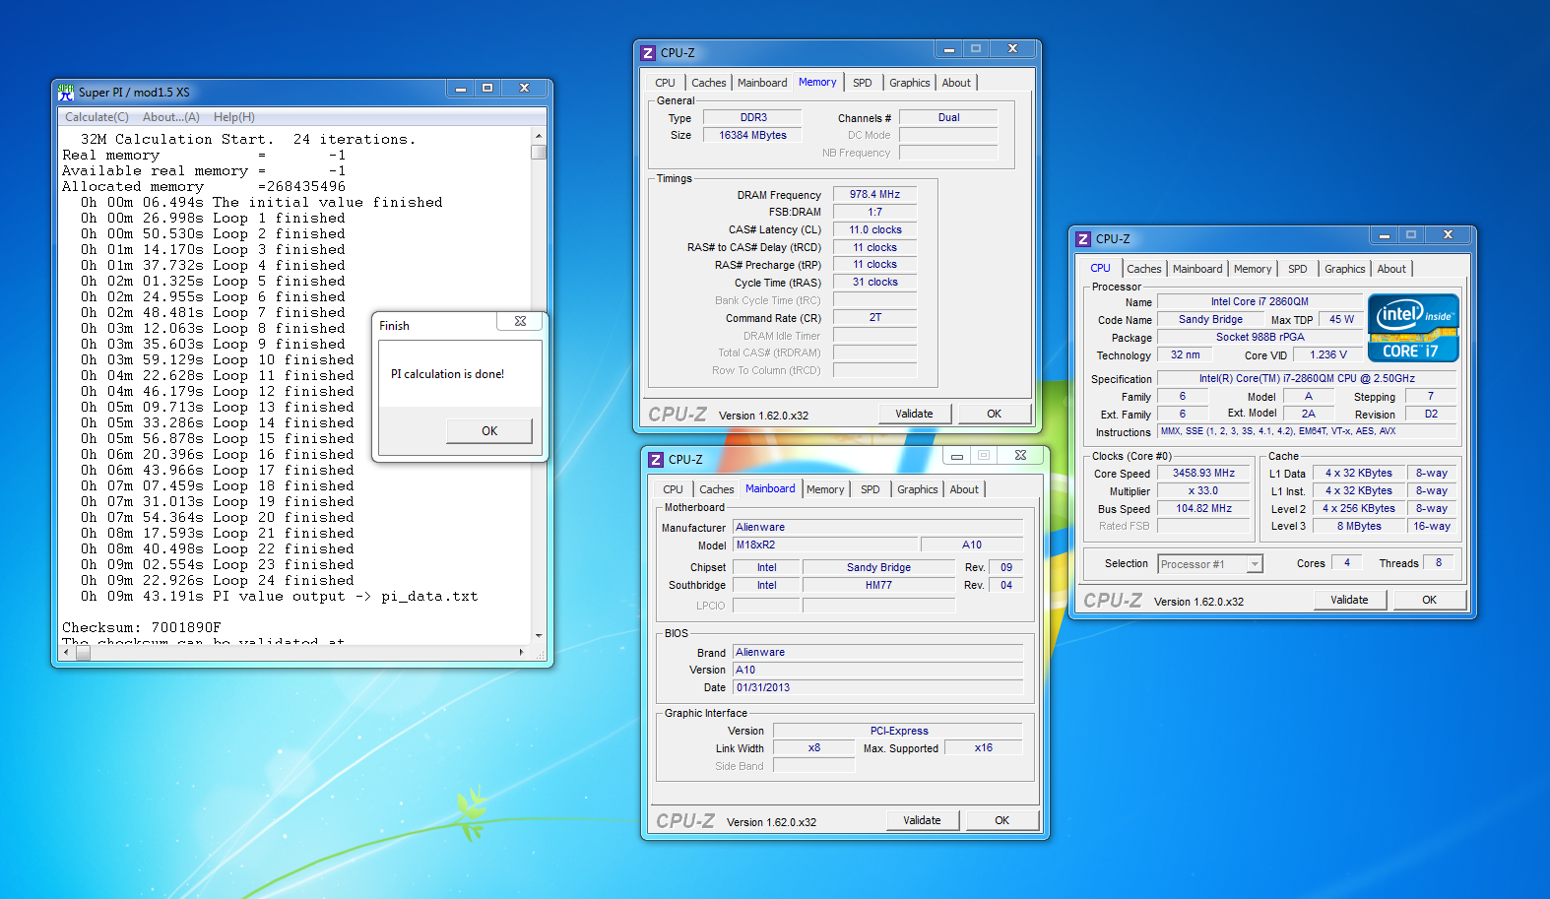Switch to Mainboard tab in Memory window
Image resolution: width=1550 pixels, height=899 pixels.
pos(762,83)
